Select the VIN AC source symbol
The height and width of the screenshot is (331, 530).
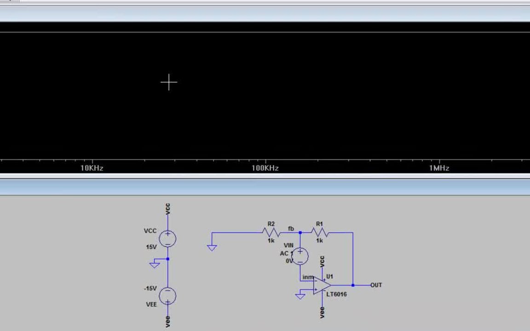[300, 256]
